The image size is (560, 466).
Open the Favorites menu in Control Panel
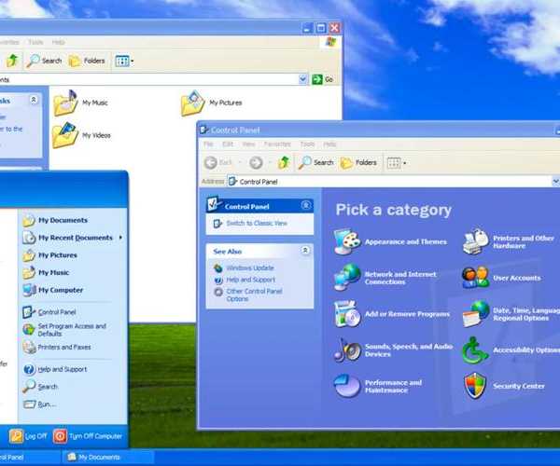(x=277, y=144)
